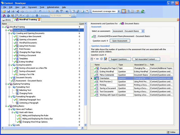Click the blue Move Down arrow icon

tap(37, 16)
